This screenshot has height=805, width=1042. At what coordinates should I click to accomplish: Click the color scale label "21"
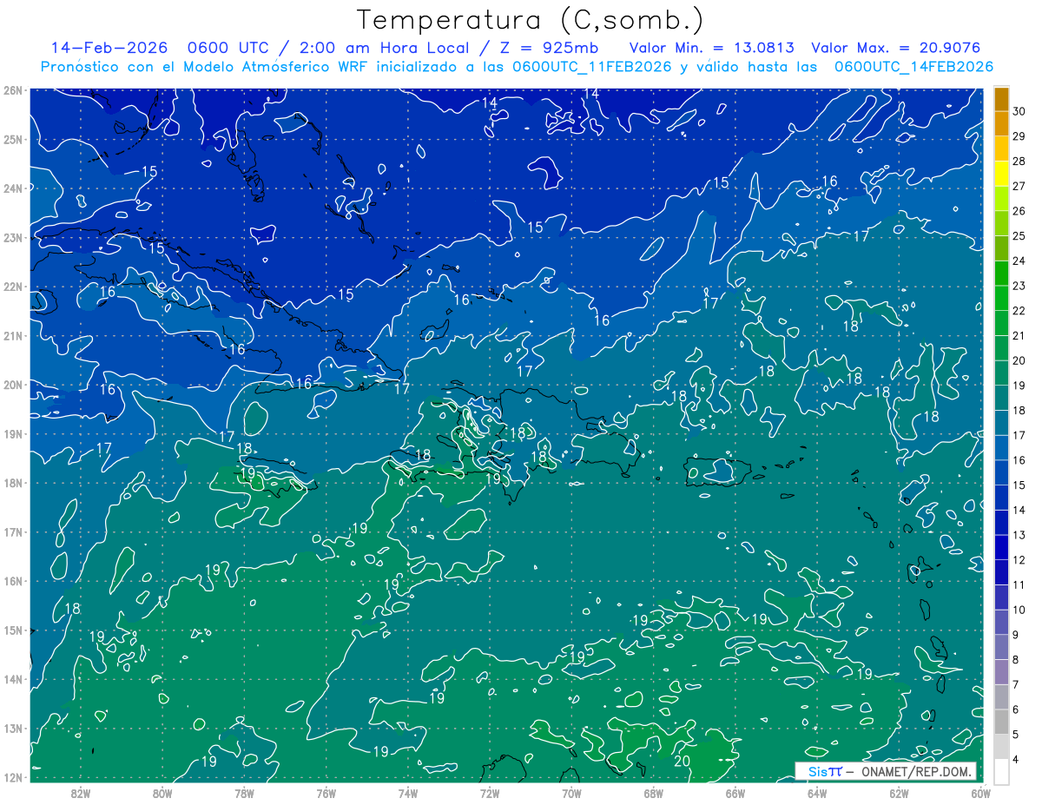1019,335
